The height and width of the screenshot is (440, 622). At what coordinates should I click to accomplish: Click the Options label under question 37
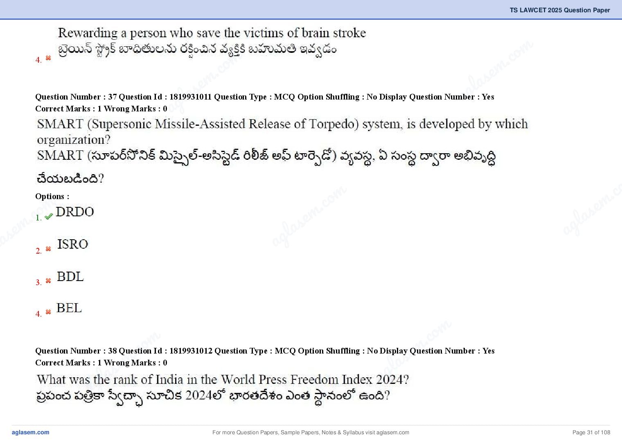[x=52, y=196]
